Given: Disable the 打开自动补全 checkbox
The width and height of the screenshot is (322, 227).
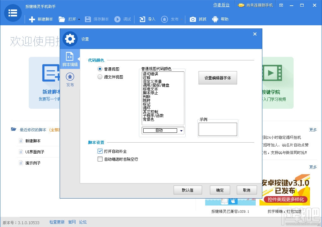Looking at the screenshot, I should (x=100, y=151).
